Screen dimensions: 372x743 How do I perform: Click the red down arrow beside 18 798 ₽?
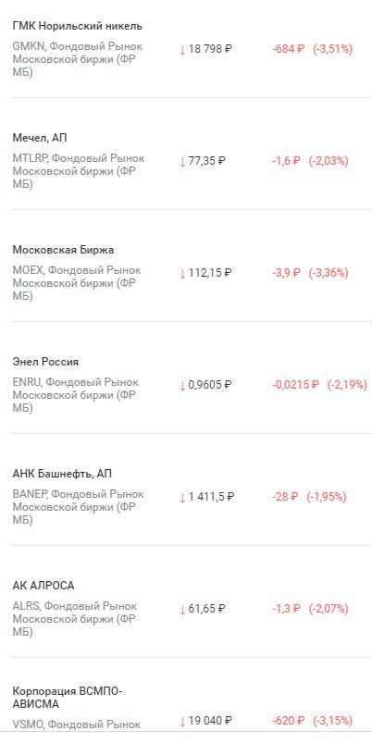coord(182,50)
